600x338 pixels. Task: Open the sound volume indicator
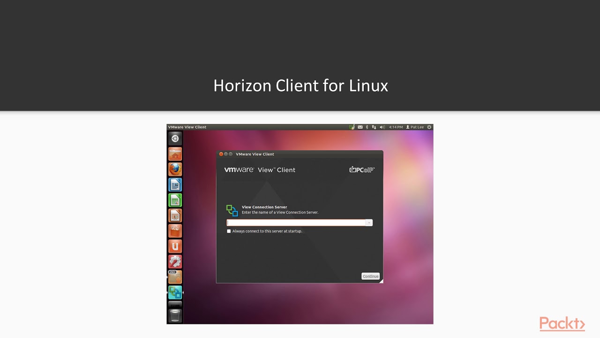click(x=382, y=127)
